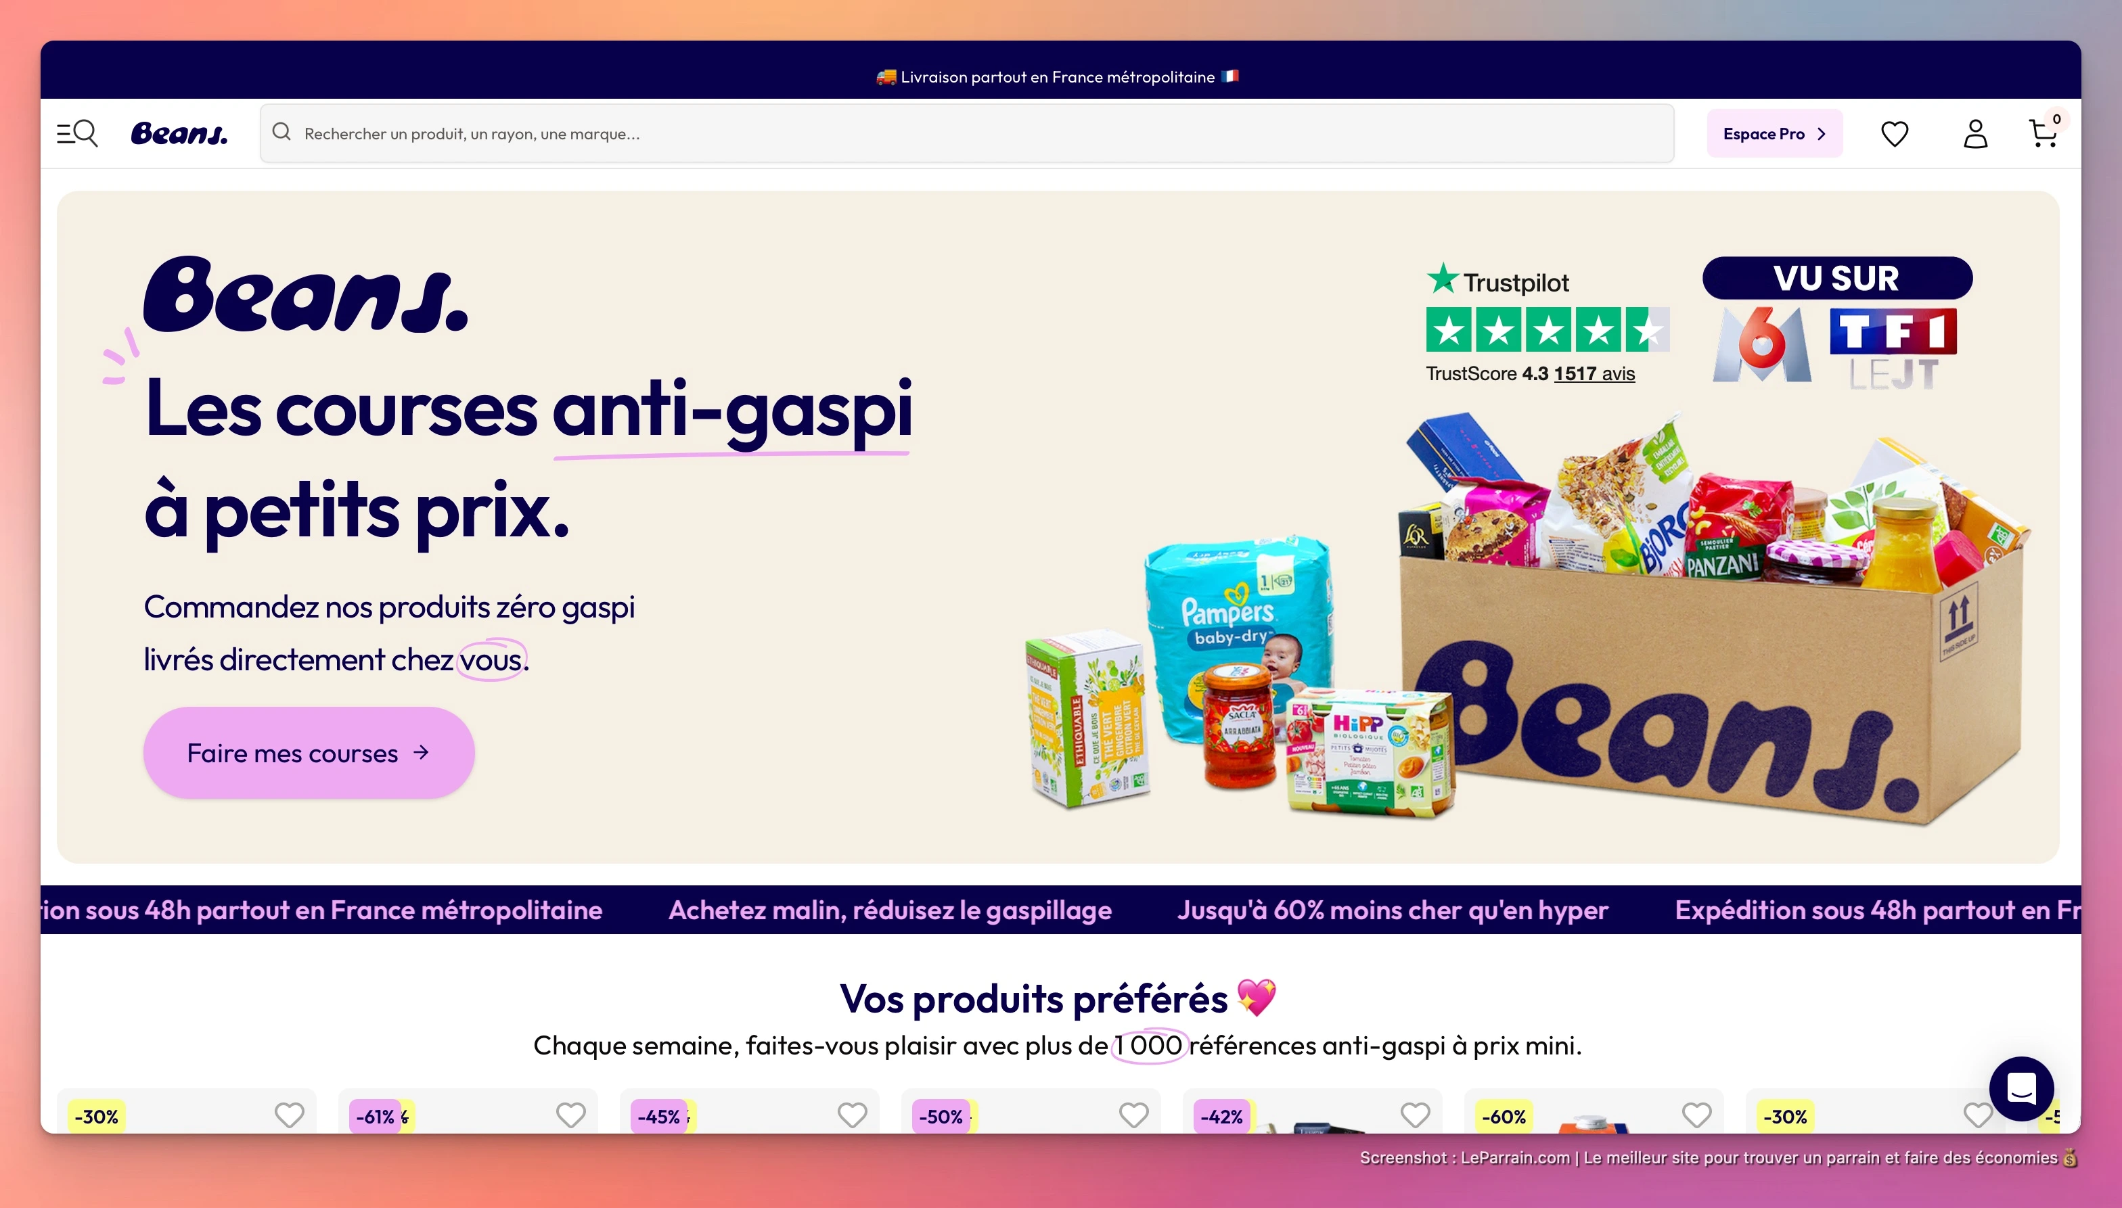The height and width of the screenshot is (1208, 2122).
Task: Expand Espace Pro chevron button
Action: coord(1774,133)
